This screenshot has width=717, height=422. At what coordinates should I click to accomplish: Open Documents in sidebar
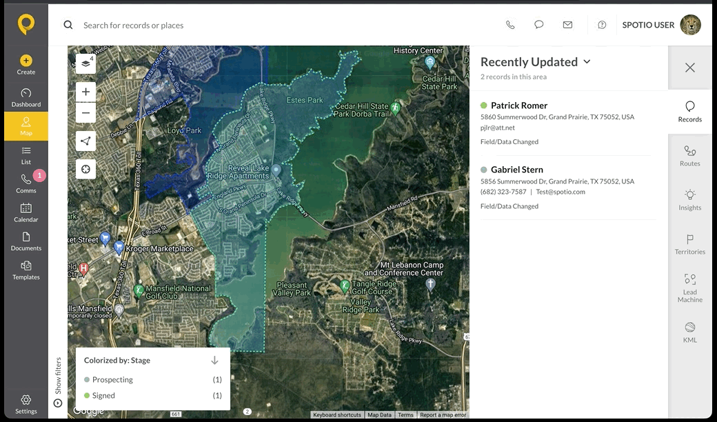[26, 241]
